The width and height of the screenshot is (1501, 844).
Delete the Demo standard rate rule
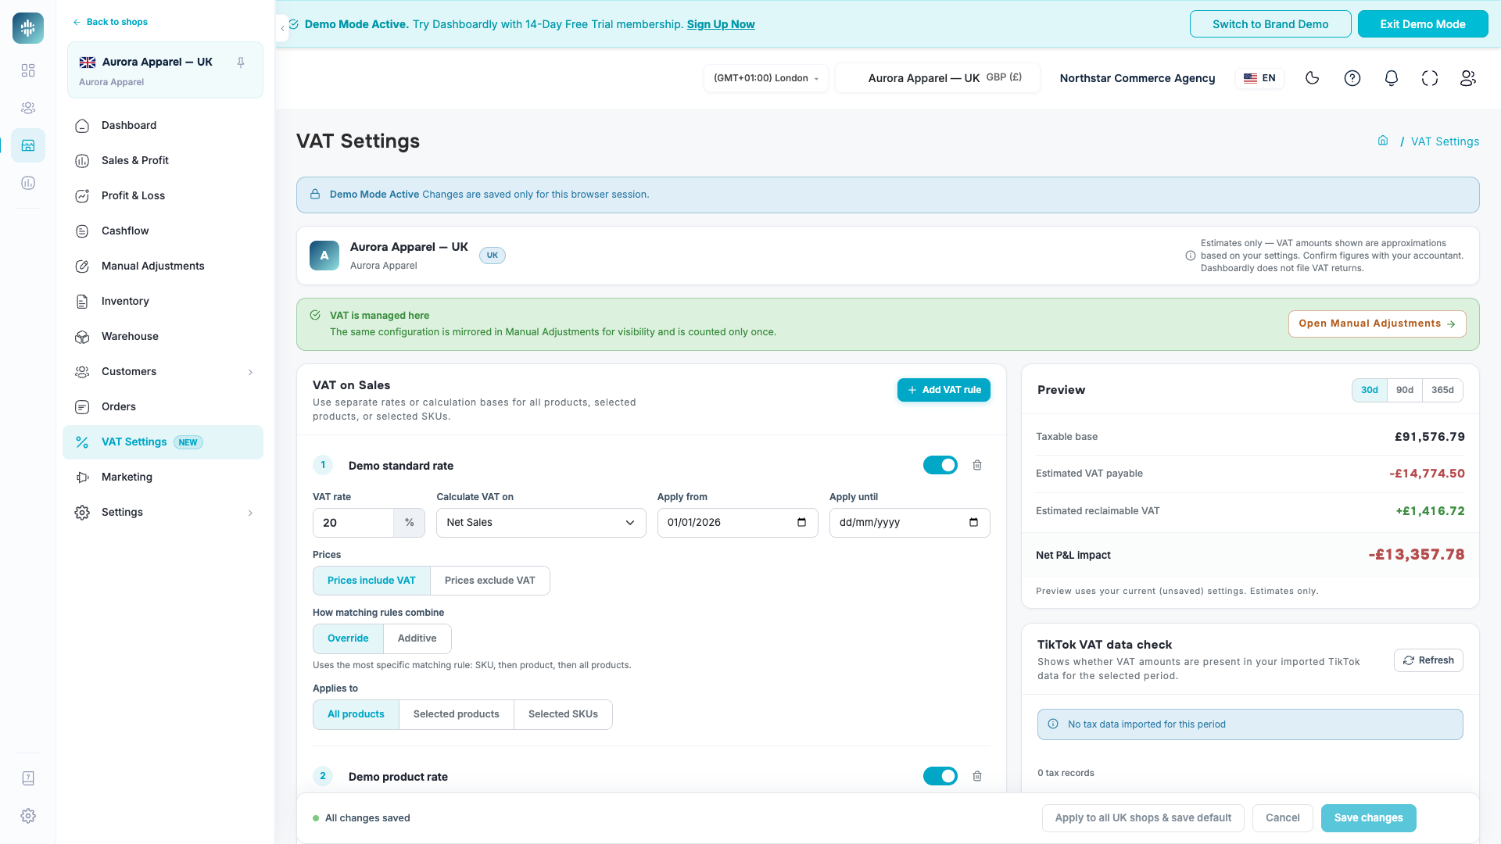[977, 466]
